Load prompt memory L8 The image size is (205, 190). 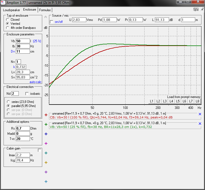[x=197, y=101]
